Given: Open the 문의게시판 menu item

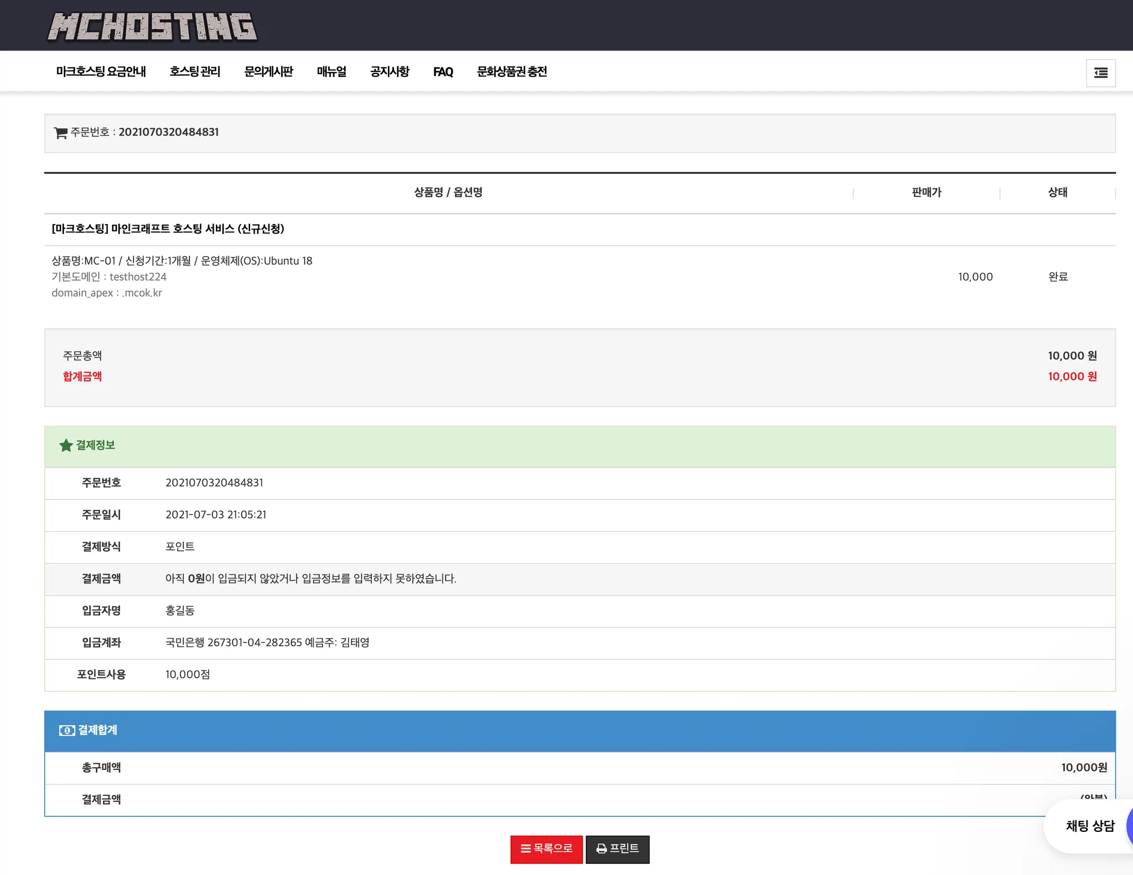Looking at the screenshot, I should (268, 72).
